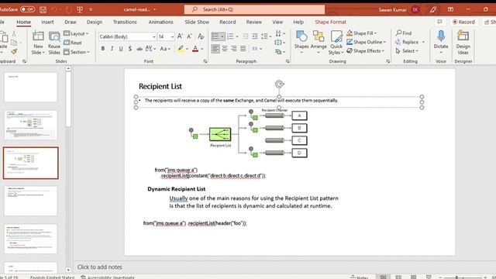The image size is (496, 279).
Task: Click the Numbering list icon
Action: (x=230, y=36)
